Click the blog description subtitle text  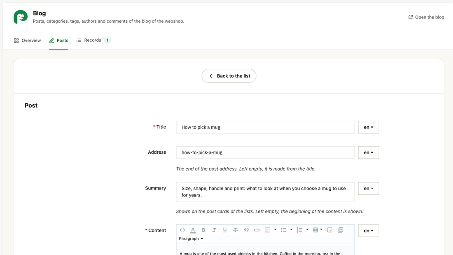(x=108, y=21)
